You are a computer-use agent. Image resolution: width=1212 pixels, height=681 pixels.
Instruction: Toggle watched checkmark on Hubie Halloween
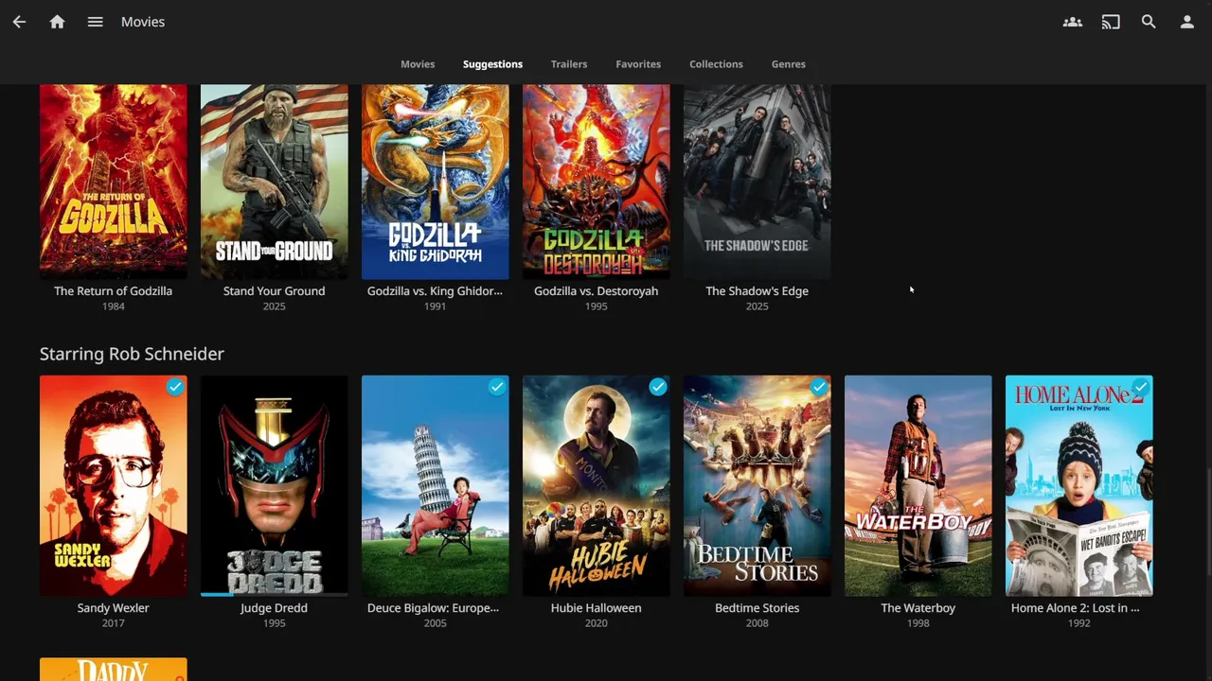click(658, 387)
